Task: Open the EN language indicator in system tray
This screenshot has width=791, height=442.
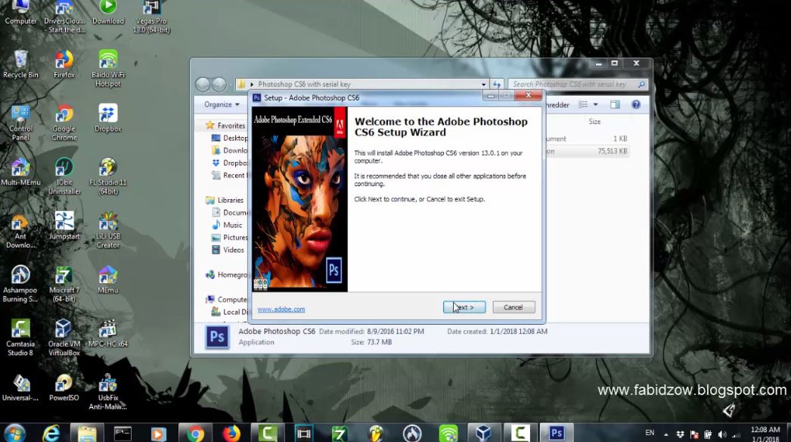Action: (649, 433)
